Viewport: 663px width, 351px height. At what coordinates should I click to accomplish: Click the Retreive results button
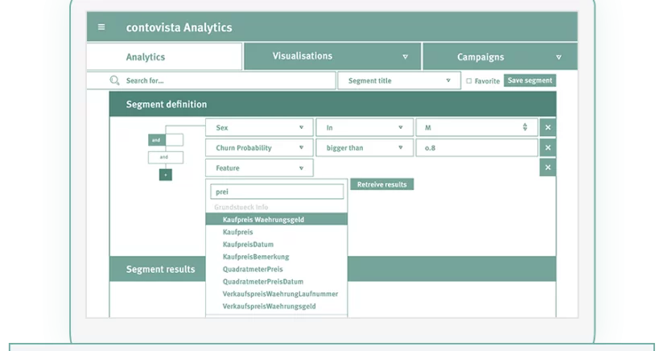click(x=381, y=184)
